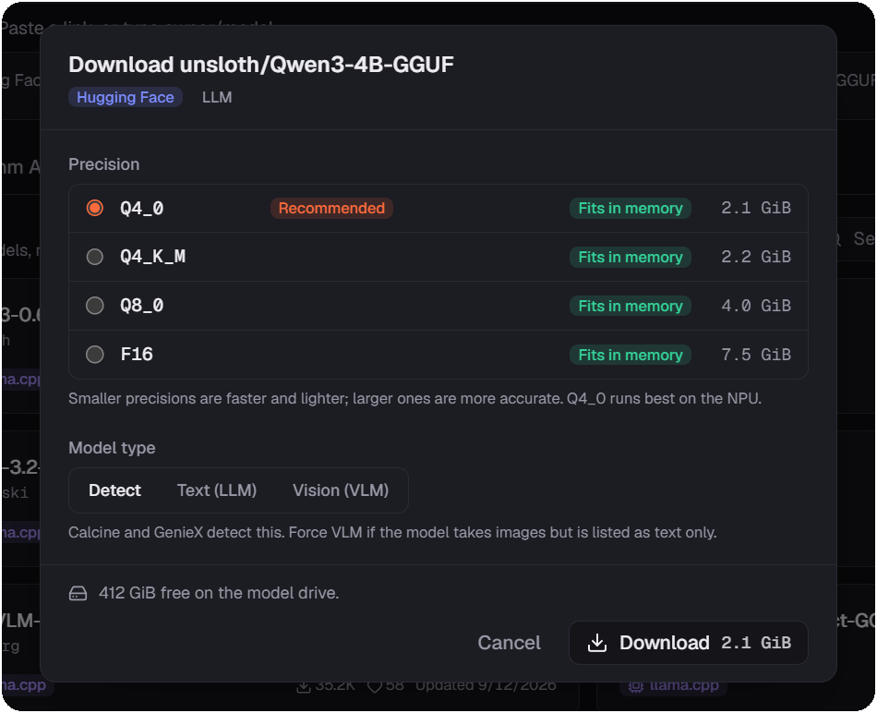Choose the Q8_0 precision radio option
This screenshot has height=713, width=877.
coord(94,306)
